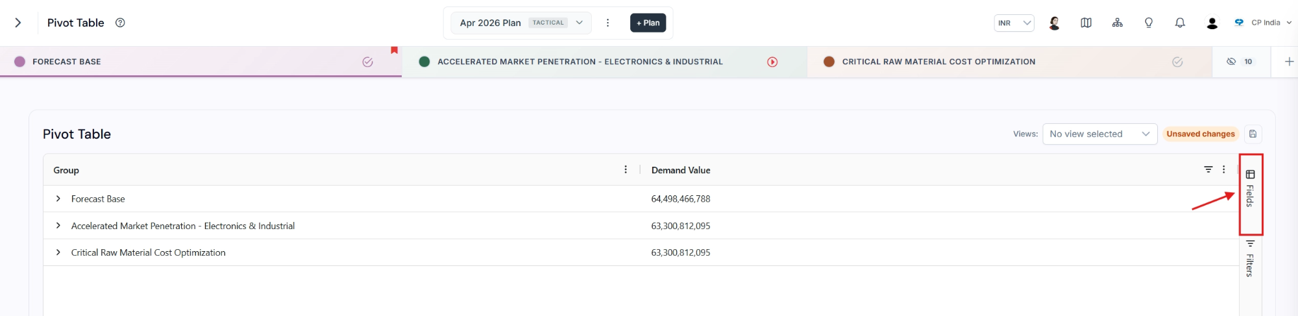Image resolution: width=1298 pixels, height=316 pixels.
Task: Click the Pivot Table page title
Action: [x=76, y=23]
